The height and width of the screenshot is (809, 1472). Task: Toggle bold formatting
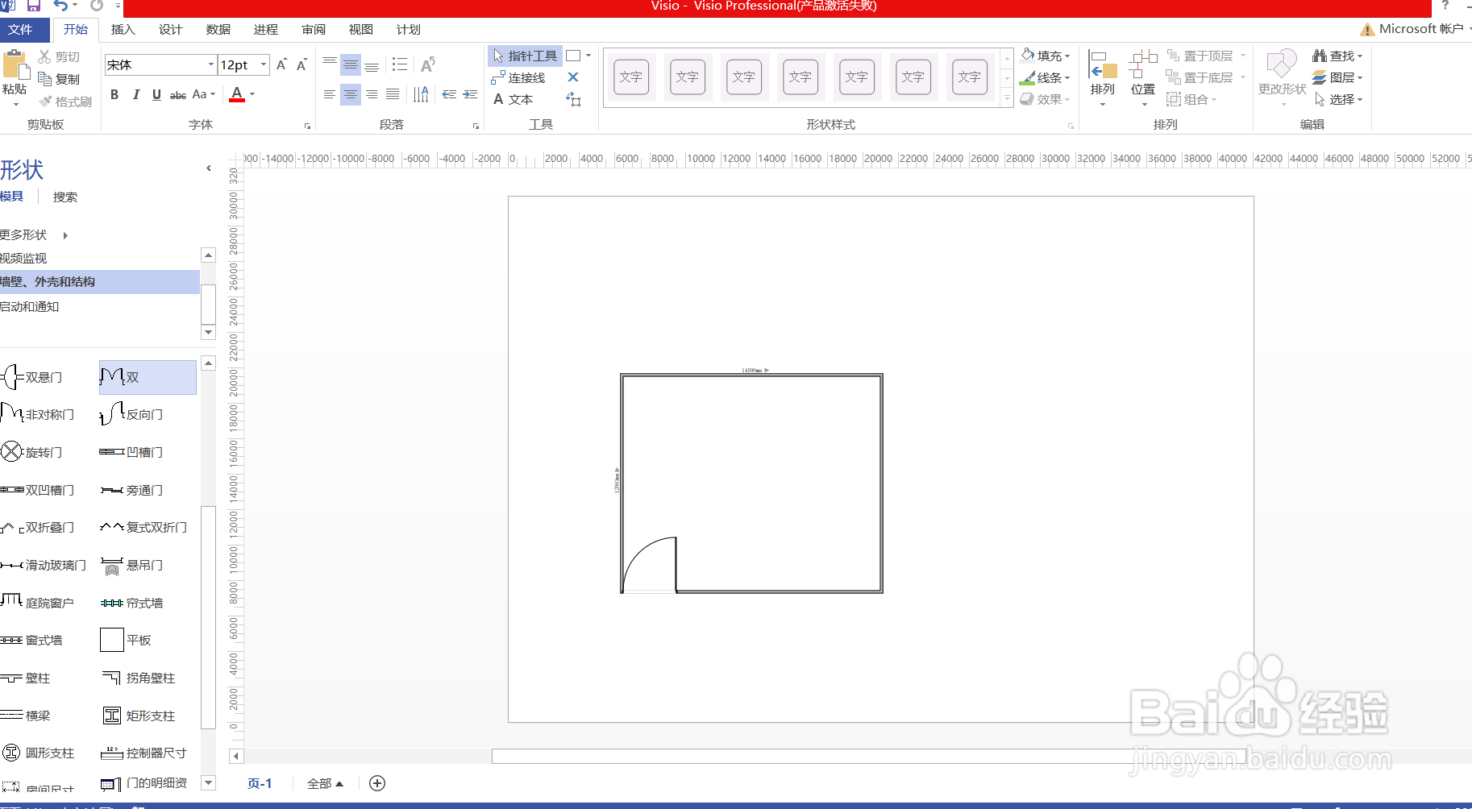coord(114,94)
